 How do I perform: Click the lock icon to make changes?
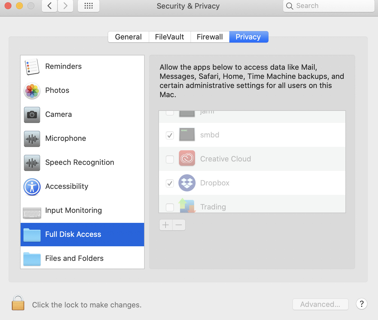[x=18, y=303]
